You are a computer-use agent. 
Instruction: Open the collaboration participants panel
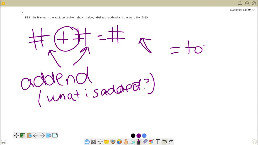click(x=87, y=142)
